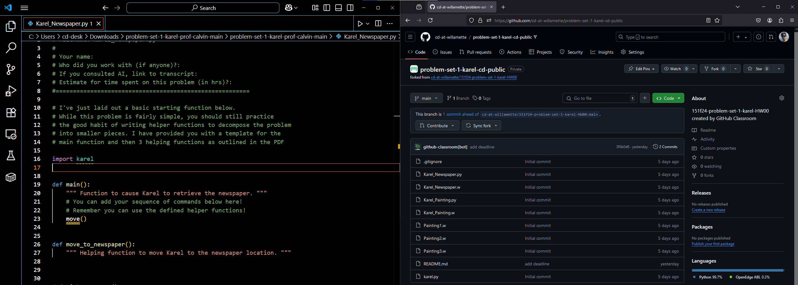Reload the GitHub page in browser

point(430,21)
